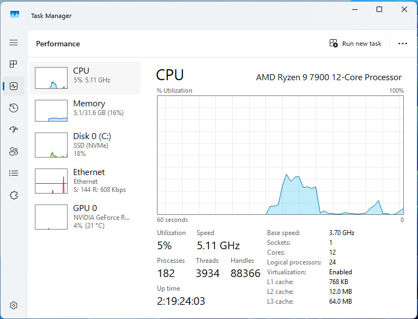
Task: Close the Task Manager window
Action: [x=404, y=10]
